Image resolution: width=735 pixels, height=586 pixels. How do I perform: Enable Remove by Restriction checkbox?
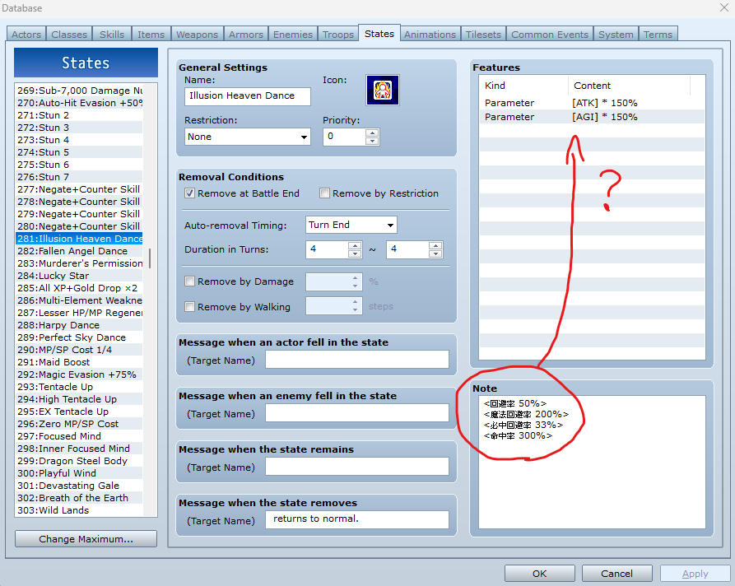[324, 193]
